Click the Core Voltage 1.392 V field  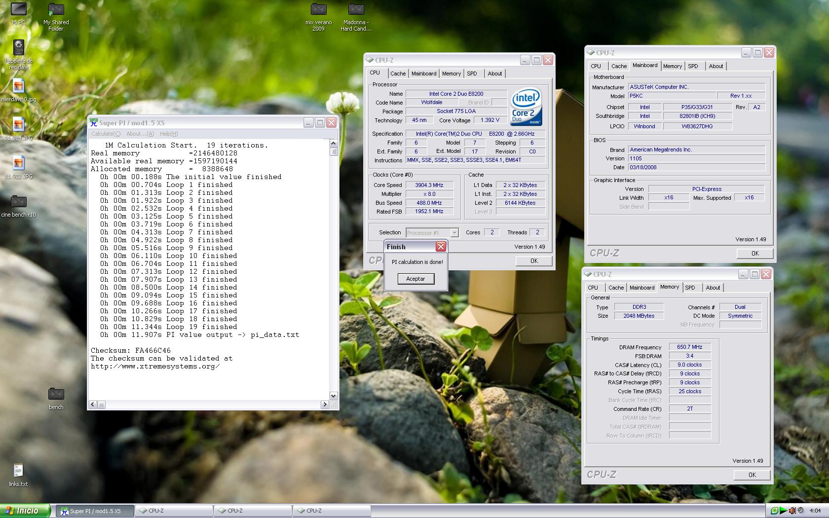click(490, 120)
